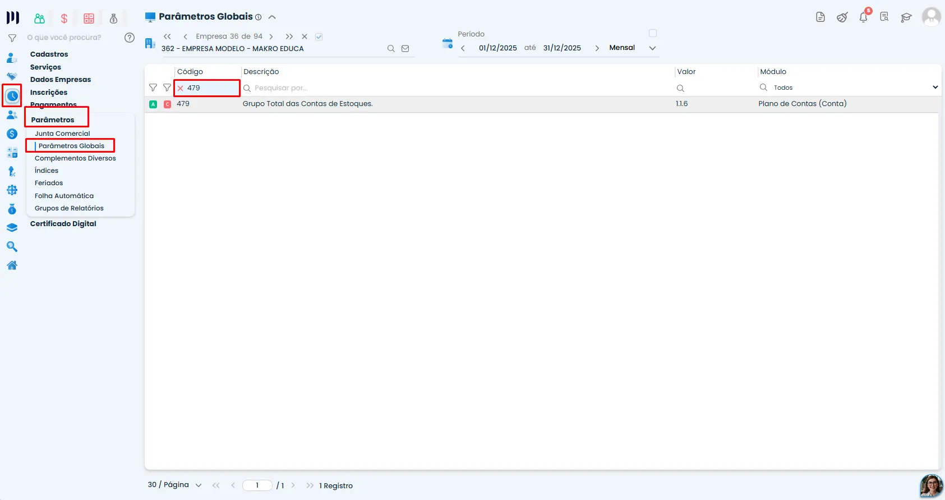Select the red dollar sign module icon
The image size is (945, 500).
(x=64, y=19)
